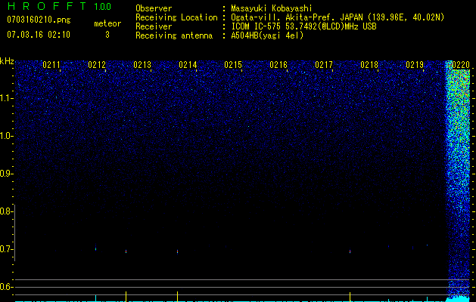Select the meteor count value 3
This screenshot has width=476, height=302.
[107, 35]
